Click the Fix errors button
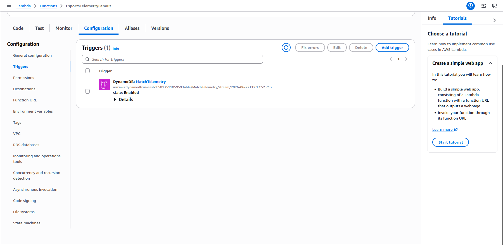The width and height of the screenshot is (503, 245). tap(310, 47)
